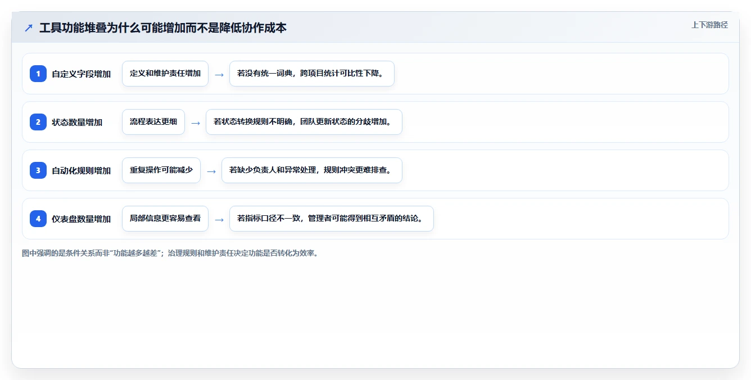This screenshot has width=751, height=380.
Task: Select the 自定义字段增加 label
Action: tap(82, 74)
